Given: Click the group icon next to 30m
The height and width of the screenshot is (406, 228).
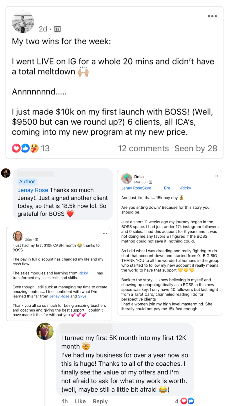Looking at the screenshot, I should tap(37, 240).
